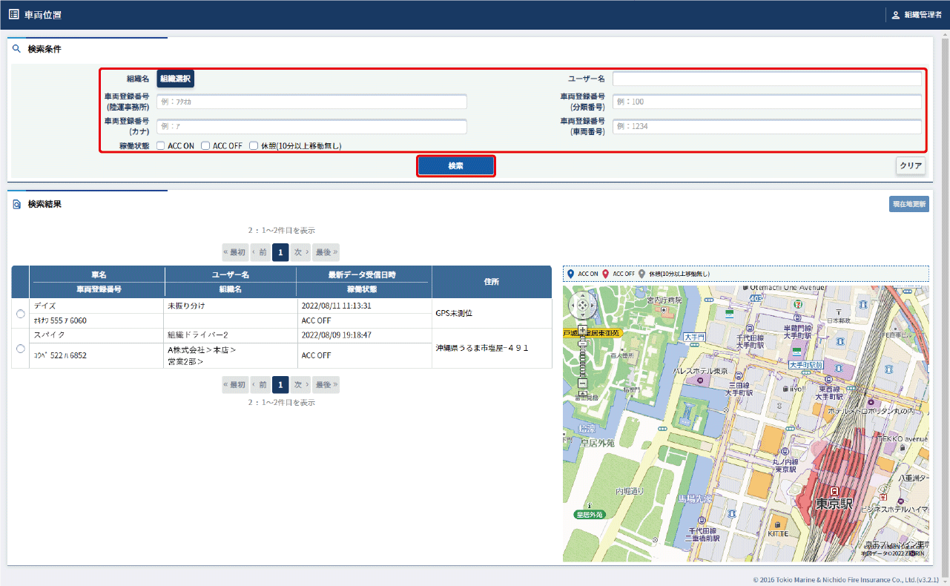Click the magnifier icon next to 検索条件
Screen dimensions: 950x586
16,49
